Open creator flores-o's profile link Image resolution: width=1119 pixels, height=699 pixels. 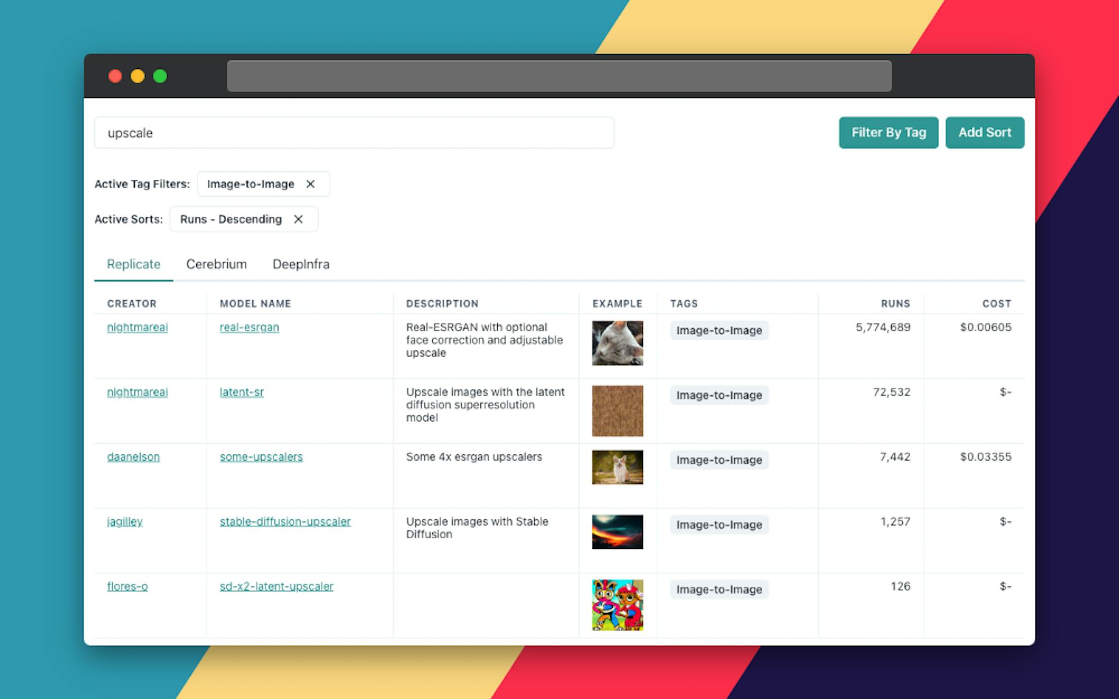127,587
